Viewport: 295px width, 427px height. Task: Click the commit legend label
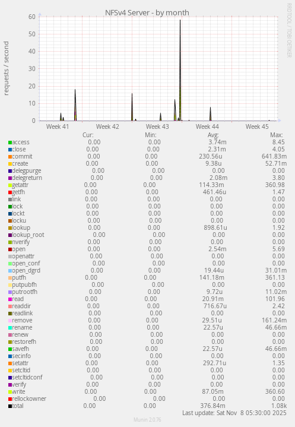point(22,156)
